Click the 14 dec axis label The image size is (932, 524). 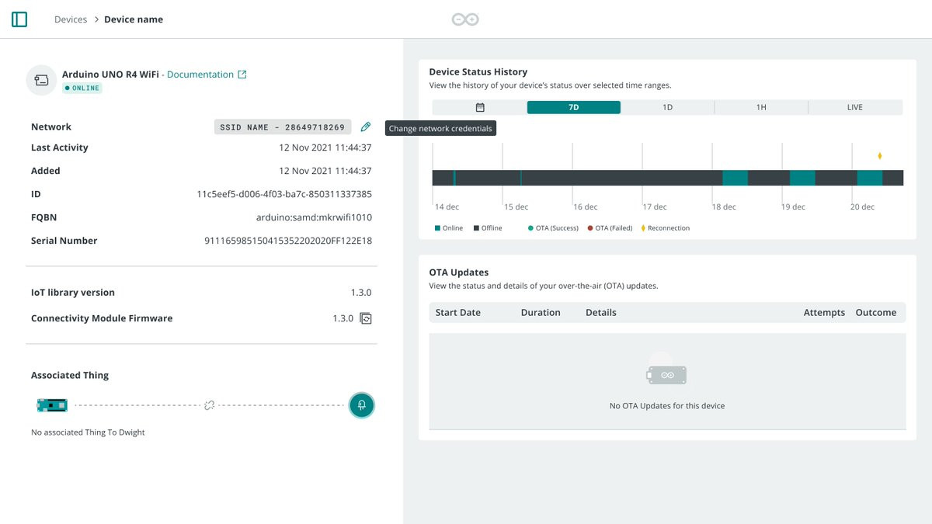tap(447, 207)
